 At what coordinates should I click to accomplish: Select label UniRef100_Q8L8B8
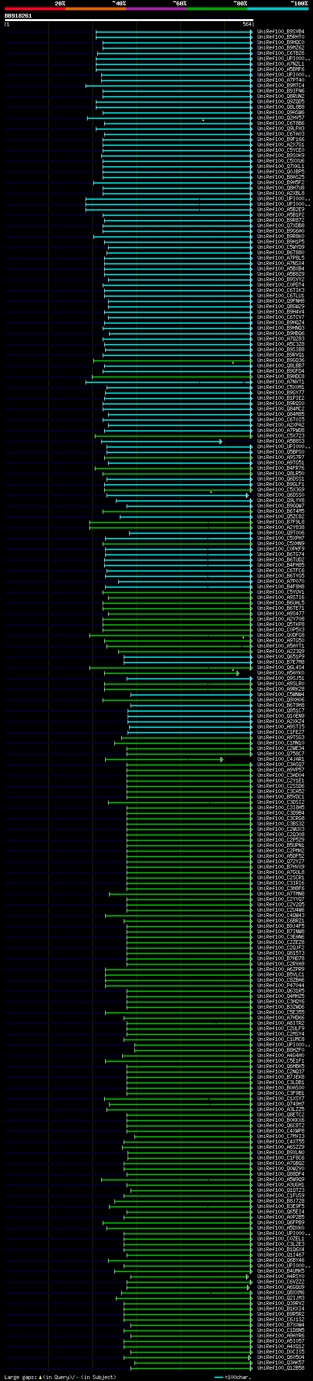pos(281,107)
